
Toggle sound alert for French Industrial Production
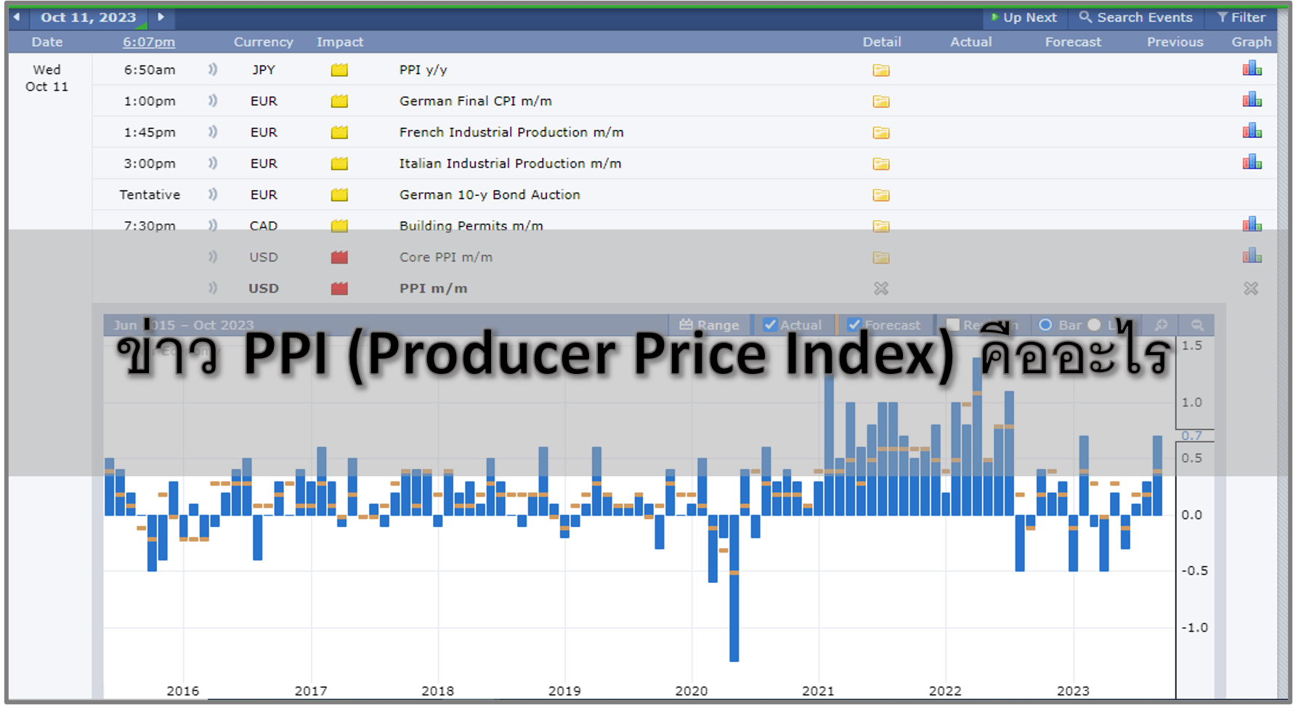coord(213,132)
